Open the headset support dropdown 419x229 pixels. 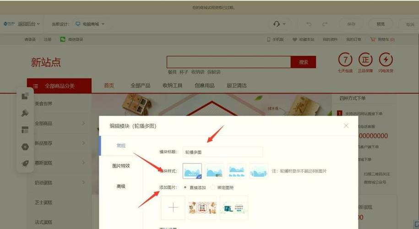tap(279, 24)
